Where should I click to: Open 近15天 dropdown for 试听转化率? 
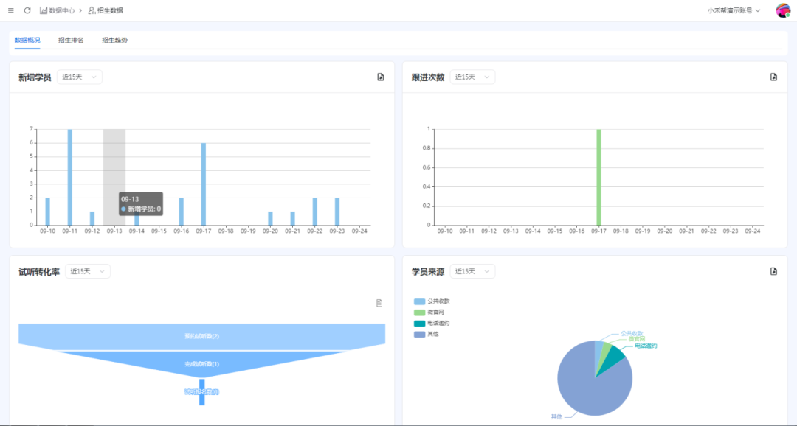[88, 271]
